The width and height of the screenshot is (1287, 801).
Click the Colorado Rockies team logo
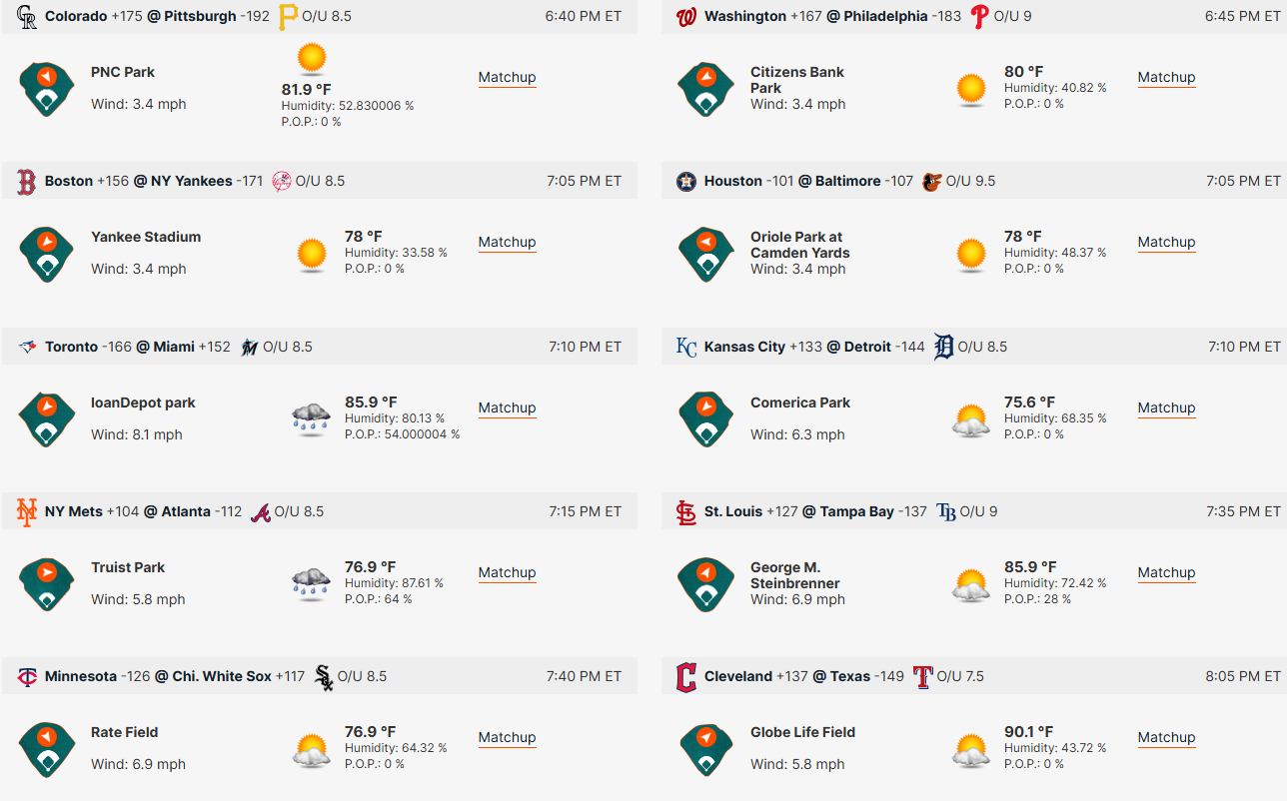tap(27, 16)
